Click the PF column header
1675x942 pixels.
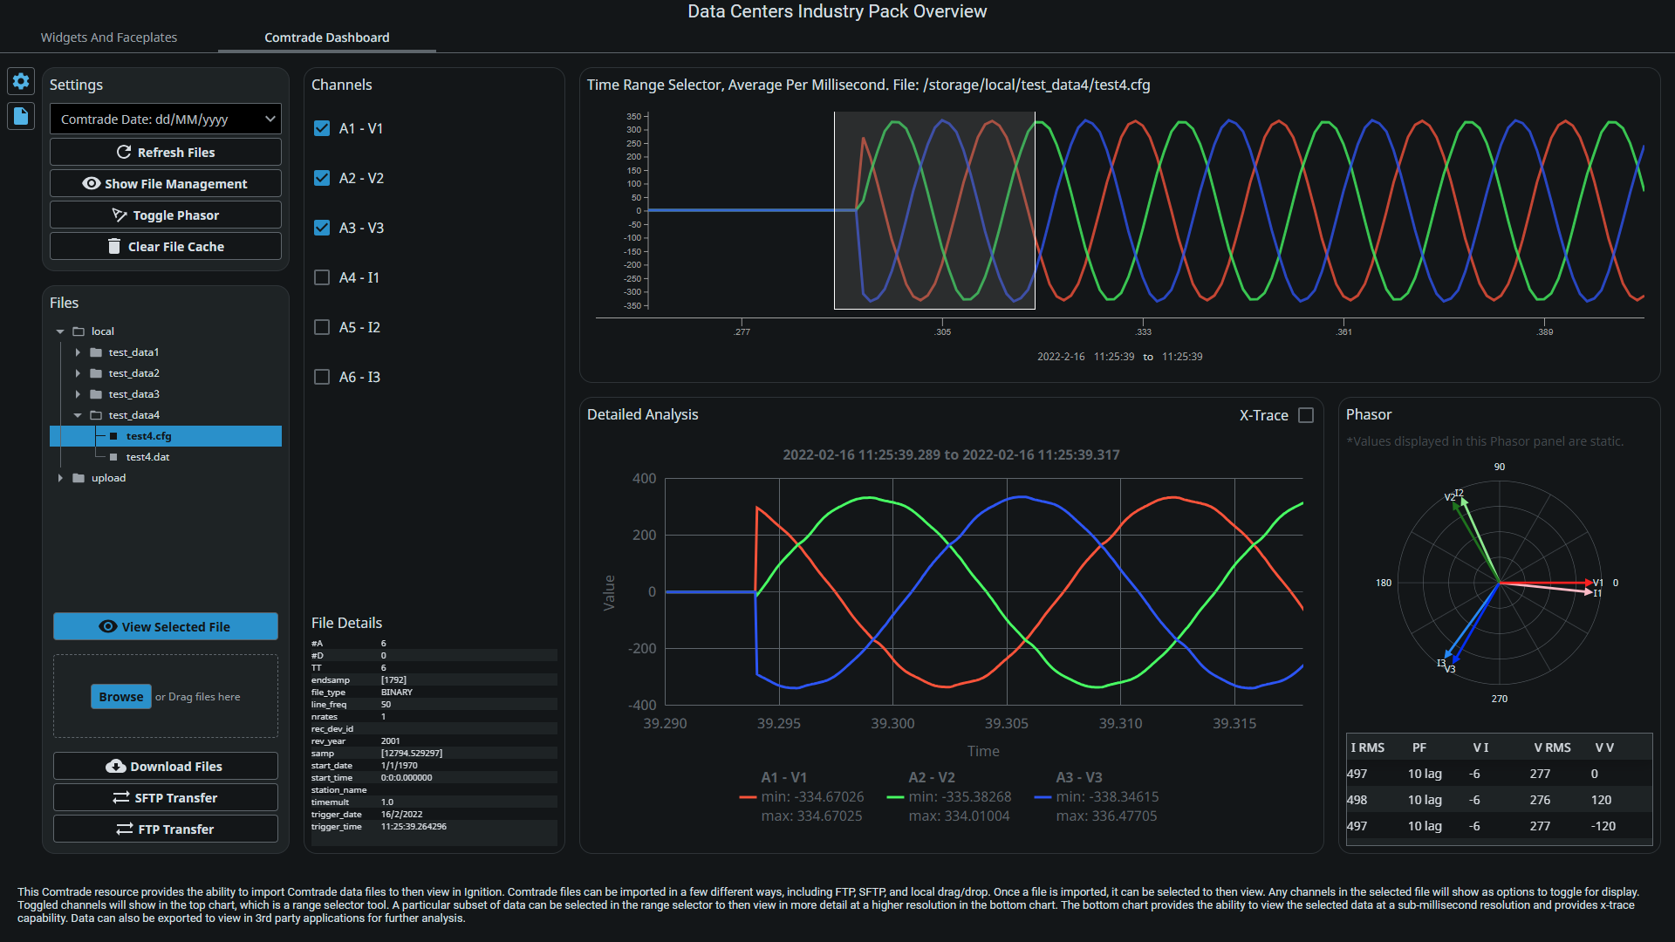pos(1419,747)
